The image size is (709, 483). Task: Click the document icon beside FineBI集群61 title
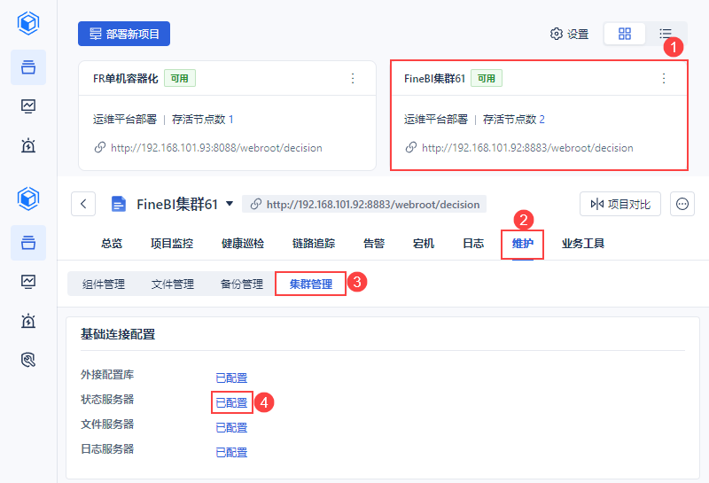119,205
